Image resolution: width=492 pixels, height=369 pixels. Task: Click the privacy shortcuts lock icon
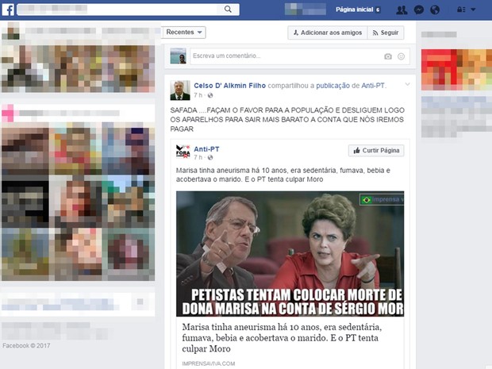tap(460, 10)
